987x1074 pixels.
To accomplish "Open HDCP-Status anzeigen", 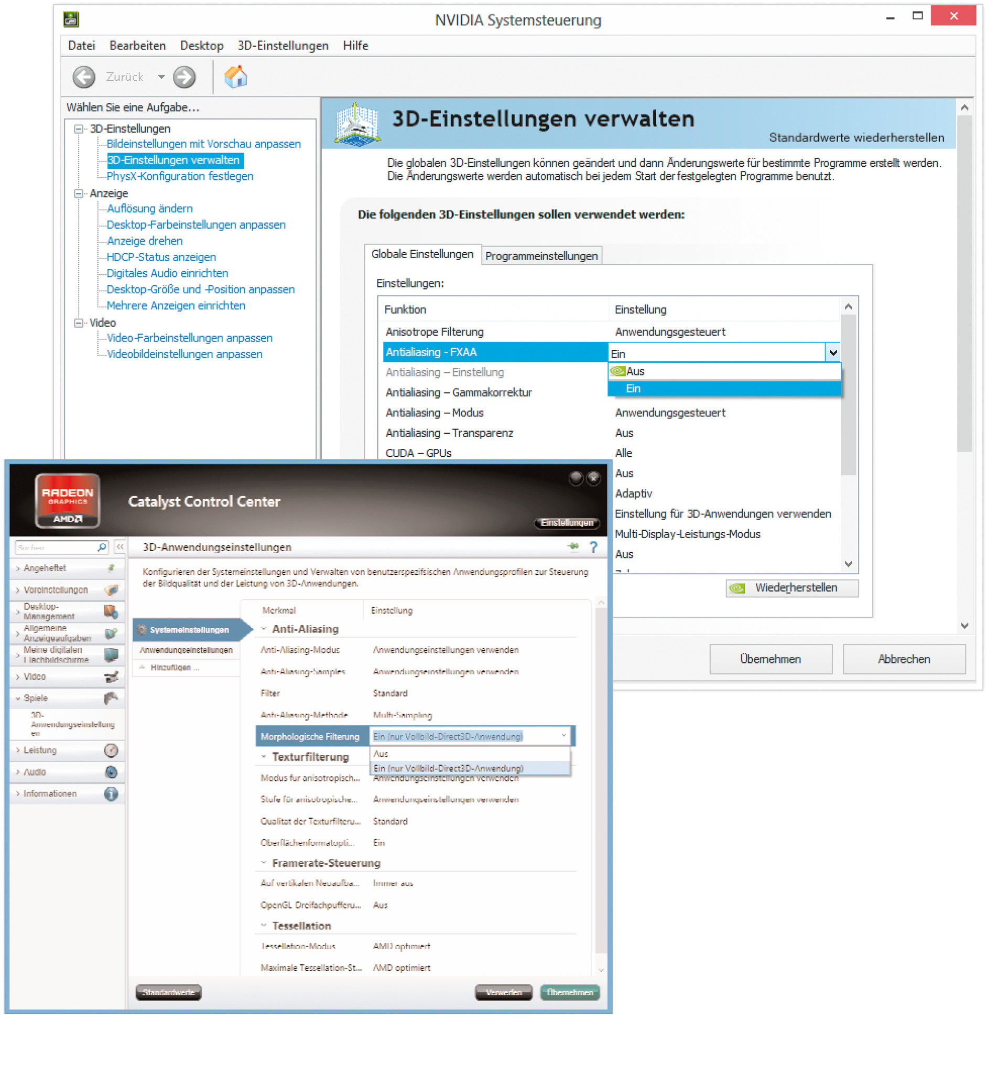I will (x=161, y=257).
